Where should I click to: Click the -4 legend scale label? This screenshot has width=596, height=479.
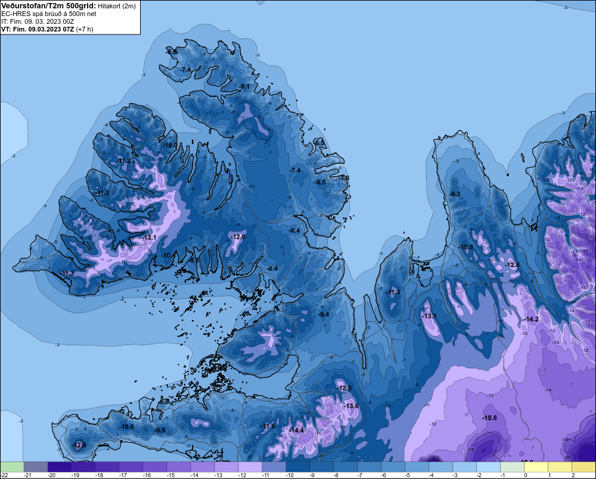pos(432,475)
